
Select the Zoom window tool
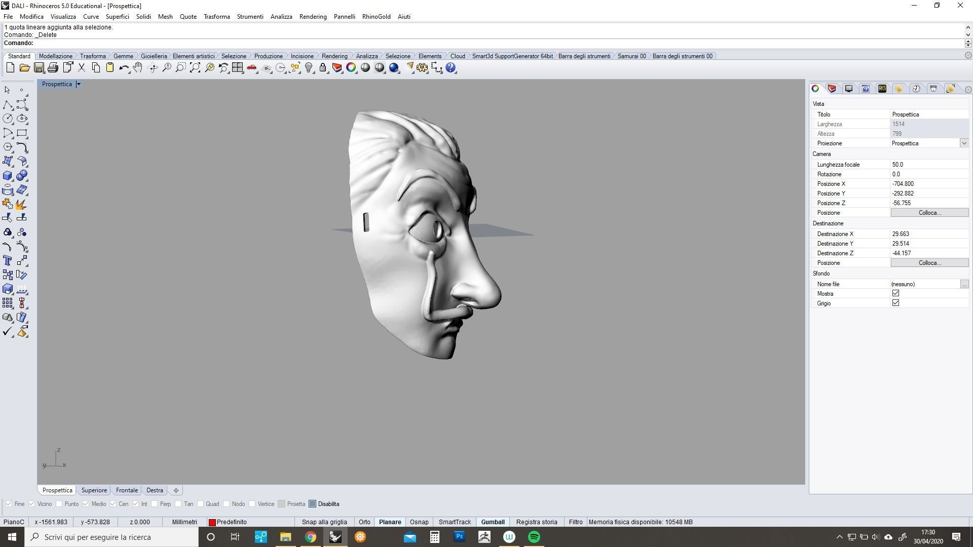[x=181, y=68]
